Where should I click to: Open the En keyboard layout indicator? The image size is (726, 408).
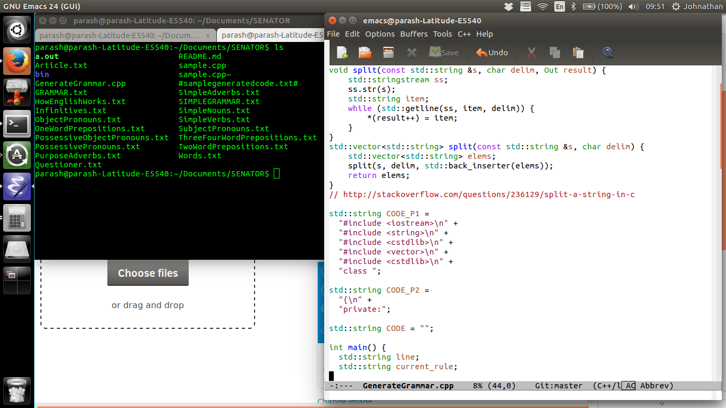560,6
